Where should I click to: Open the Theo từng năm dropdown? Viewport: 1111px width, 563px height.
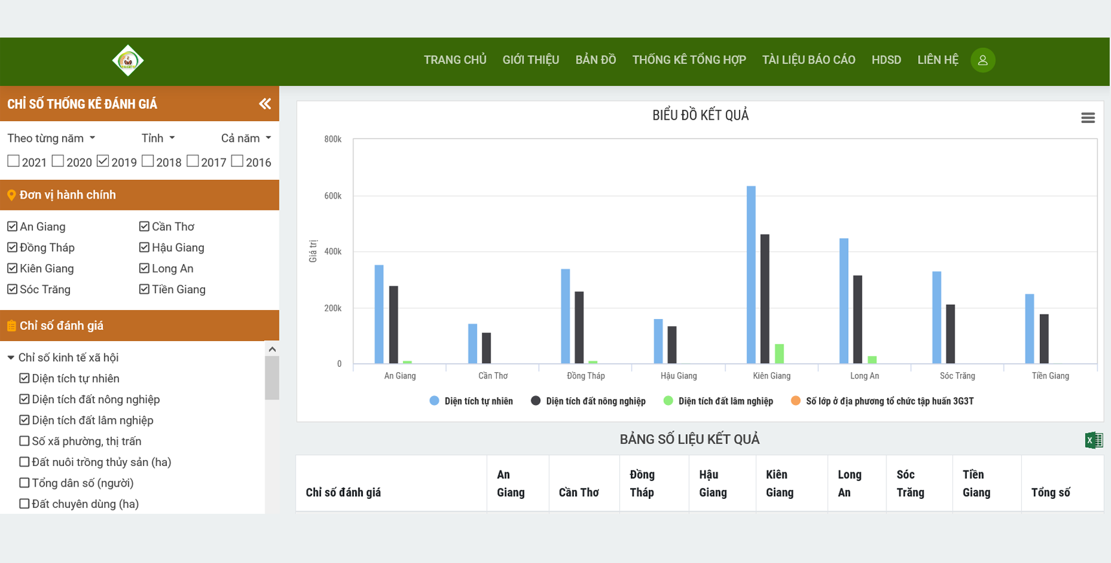(x=51, y=138)
